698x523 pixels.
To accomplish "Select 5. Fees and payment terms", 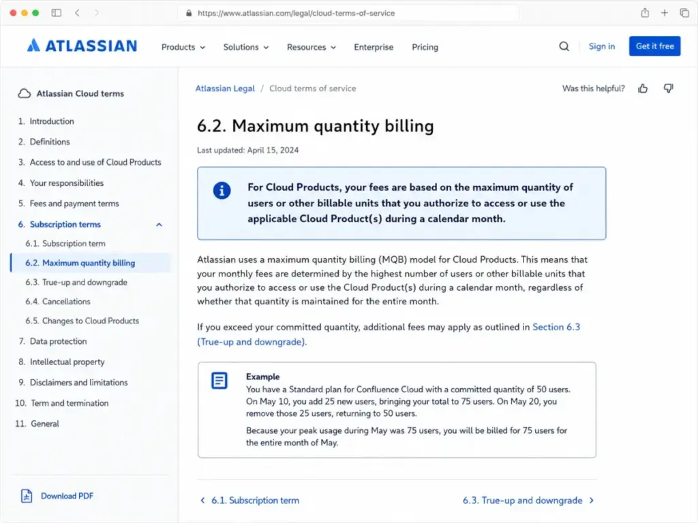I will click(x=69, y=204).
